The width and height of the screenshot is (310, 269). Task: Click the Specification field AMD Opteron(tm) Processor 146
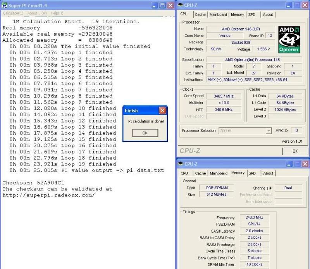pyautogui.click(x=254, y=60)
